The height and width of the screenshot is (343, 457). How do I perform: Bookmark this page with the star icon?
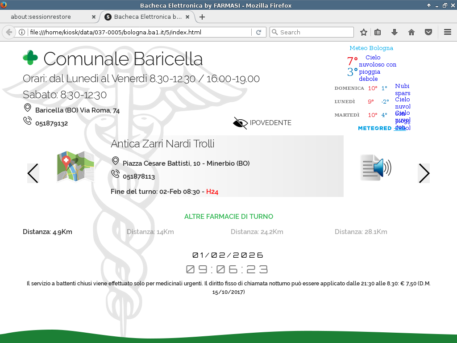click(364, 32)
